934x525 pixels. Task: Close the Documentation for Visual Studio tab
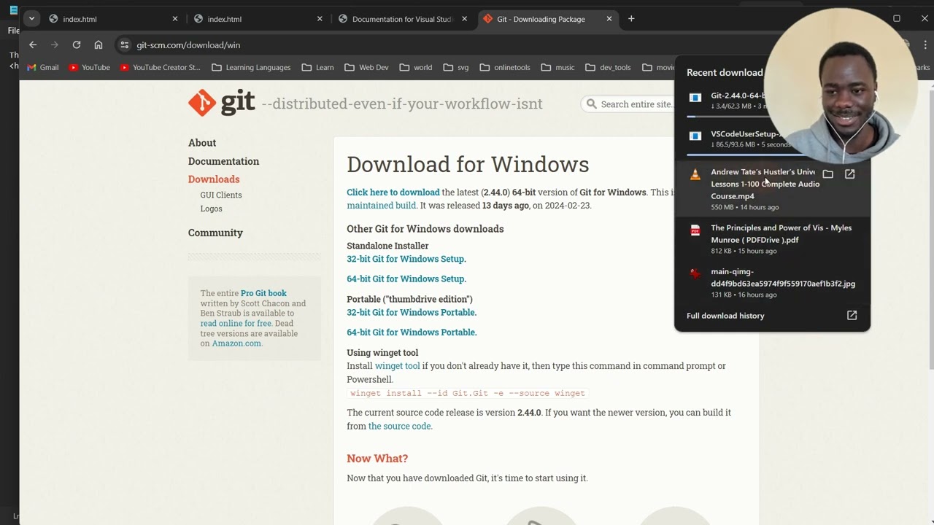click(x=465, y=19)
